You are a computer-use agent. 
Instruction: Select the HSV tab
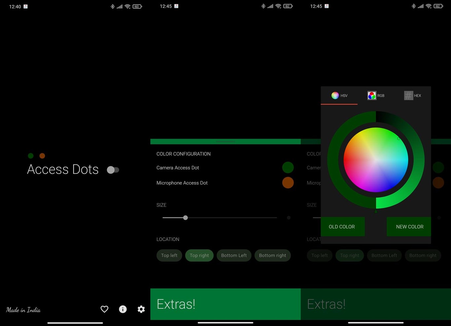pyautogui.click(x=339, y=96)
